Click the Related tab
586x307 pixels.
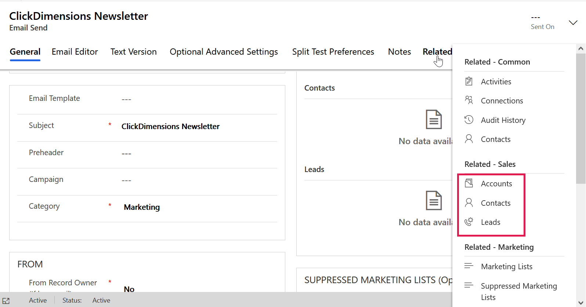click(x=437, y=52)
